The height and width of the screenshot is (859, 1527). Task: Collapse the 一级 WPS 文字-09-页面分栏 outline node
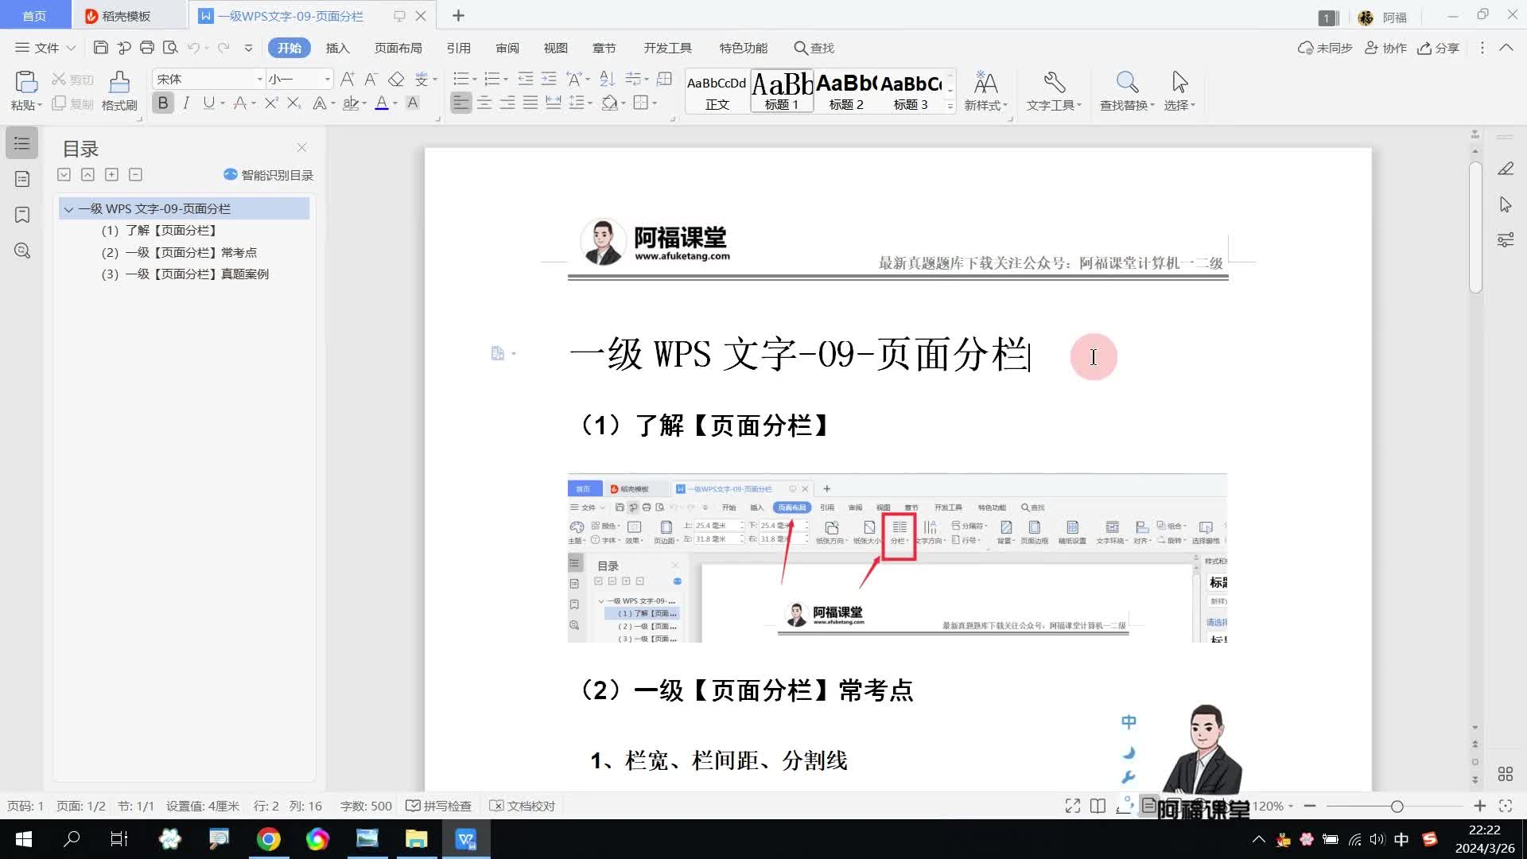[68, 209]
